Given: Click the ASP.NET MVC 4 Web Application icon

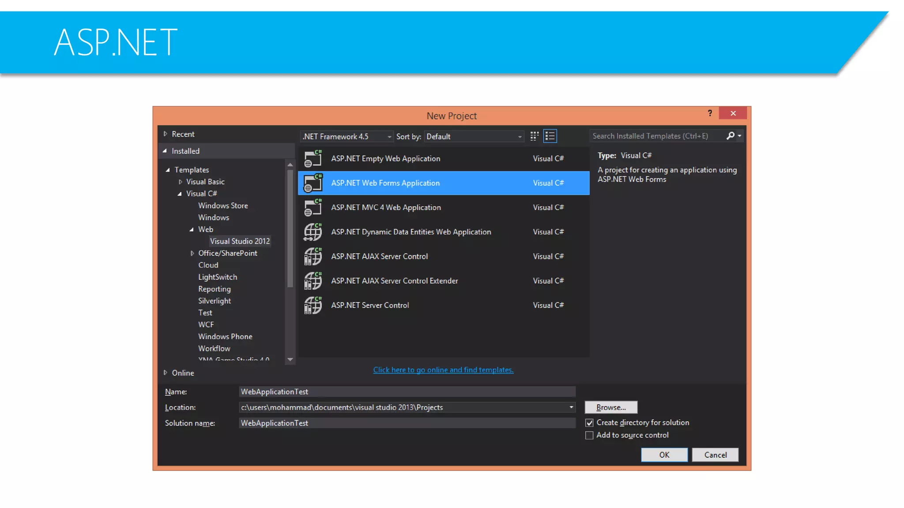Looking at the screenshot, I should (313, 208).
